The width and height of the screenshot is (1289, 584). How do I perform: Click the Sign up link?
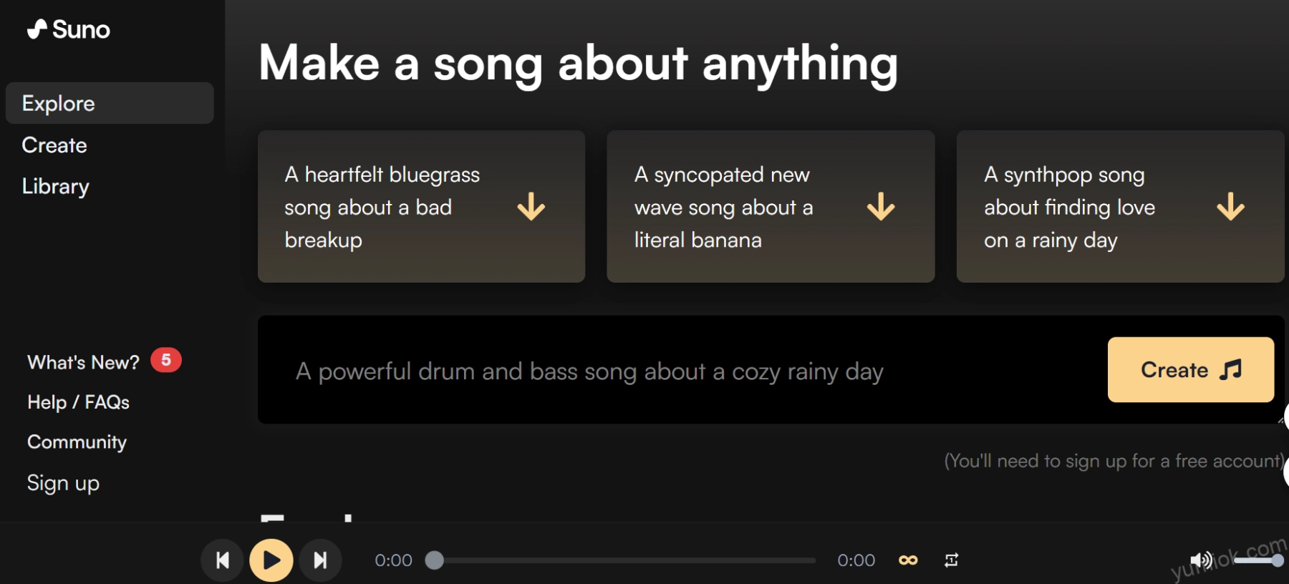[64, 483]
